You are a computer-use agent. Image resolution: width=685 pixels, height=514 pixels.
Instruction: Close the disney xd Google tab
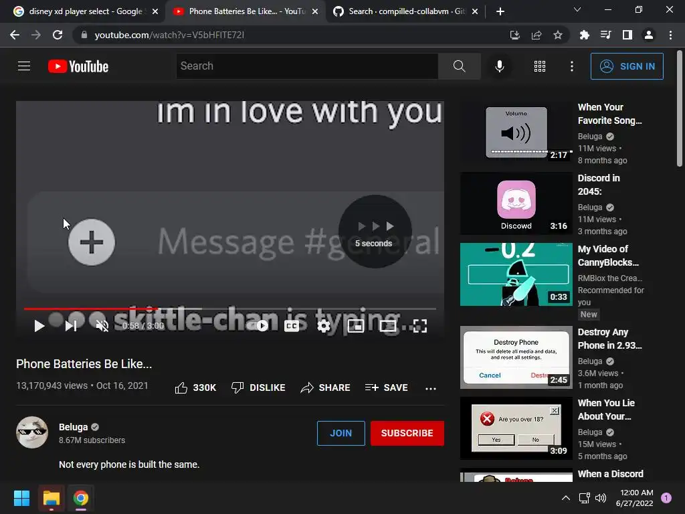(x=155, y=12)
